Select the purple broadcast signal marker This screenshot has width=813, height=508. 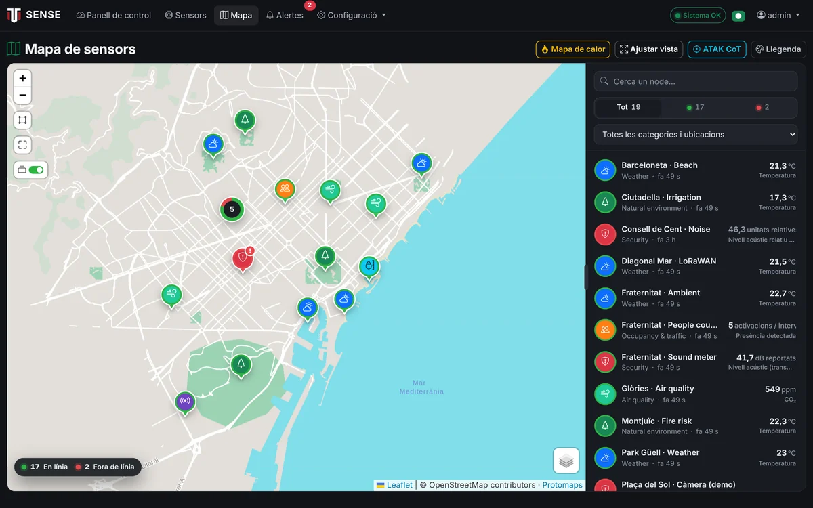185,402
